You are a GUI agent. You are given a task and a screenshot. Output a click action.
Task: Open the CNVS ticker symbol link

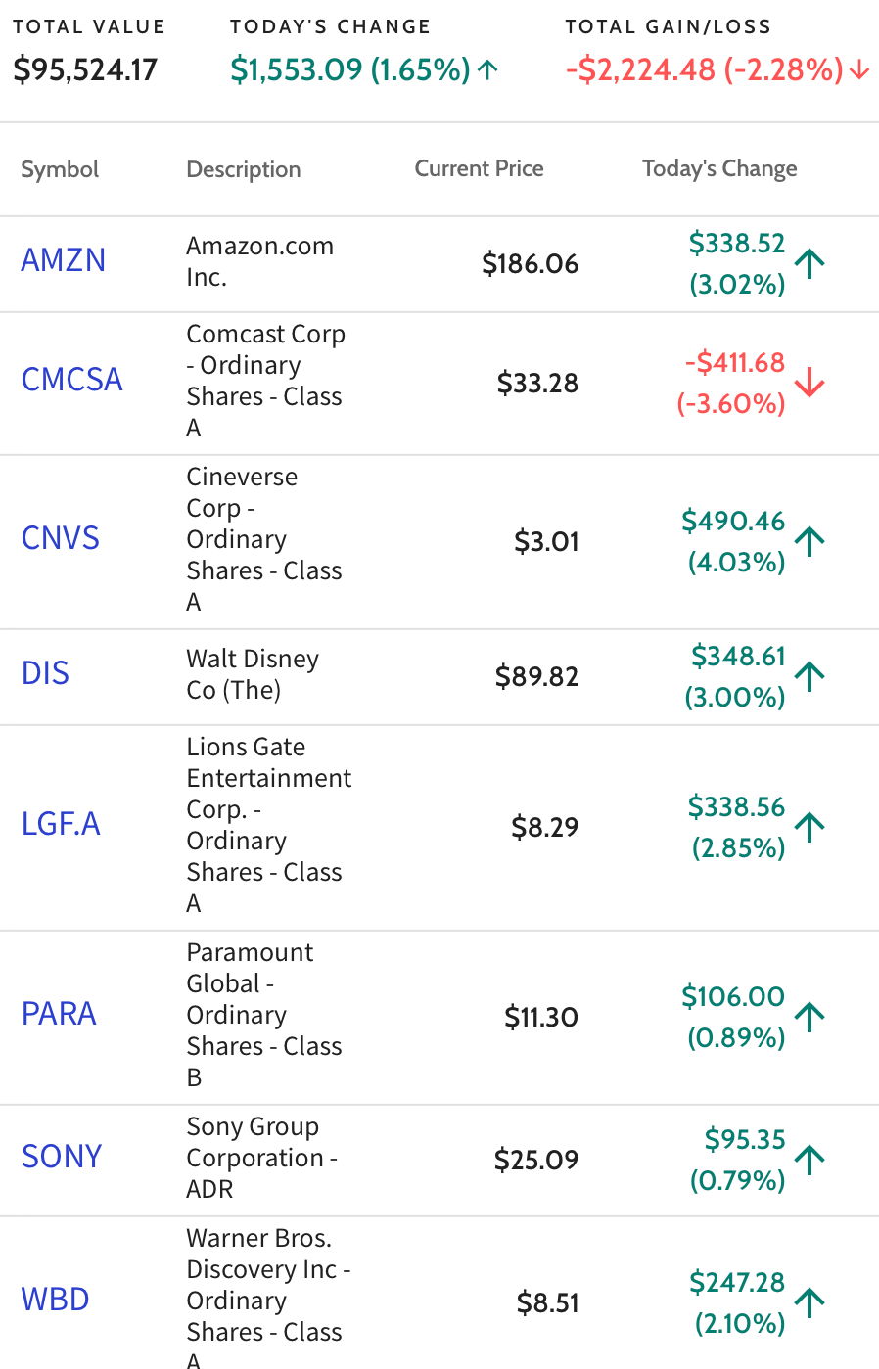pos(61,538)
